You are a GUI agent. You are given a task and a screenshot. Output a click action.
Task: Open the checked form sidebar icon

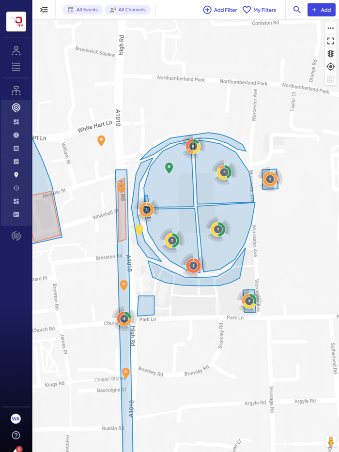tap(16, 214)
